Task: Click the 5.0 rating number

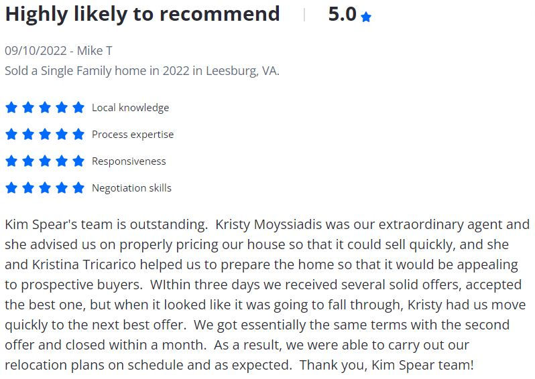Action: [x=342, y=14]
